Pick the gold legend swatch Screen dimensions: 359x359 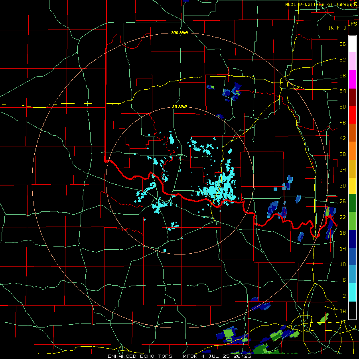pyautogui.click(x=352, y=169)
